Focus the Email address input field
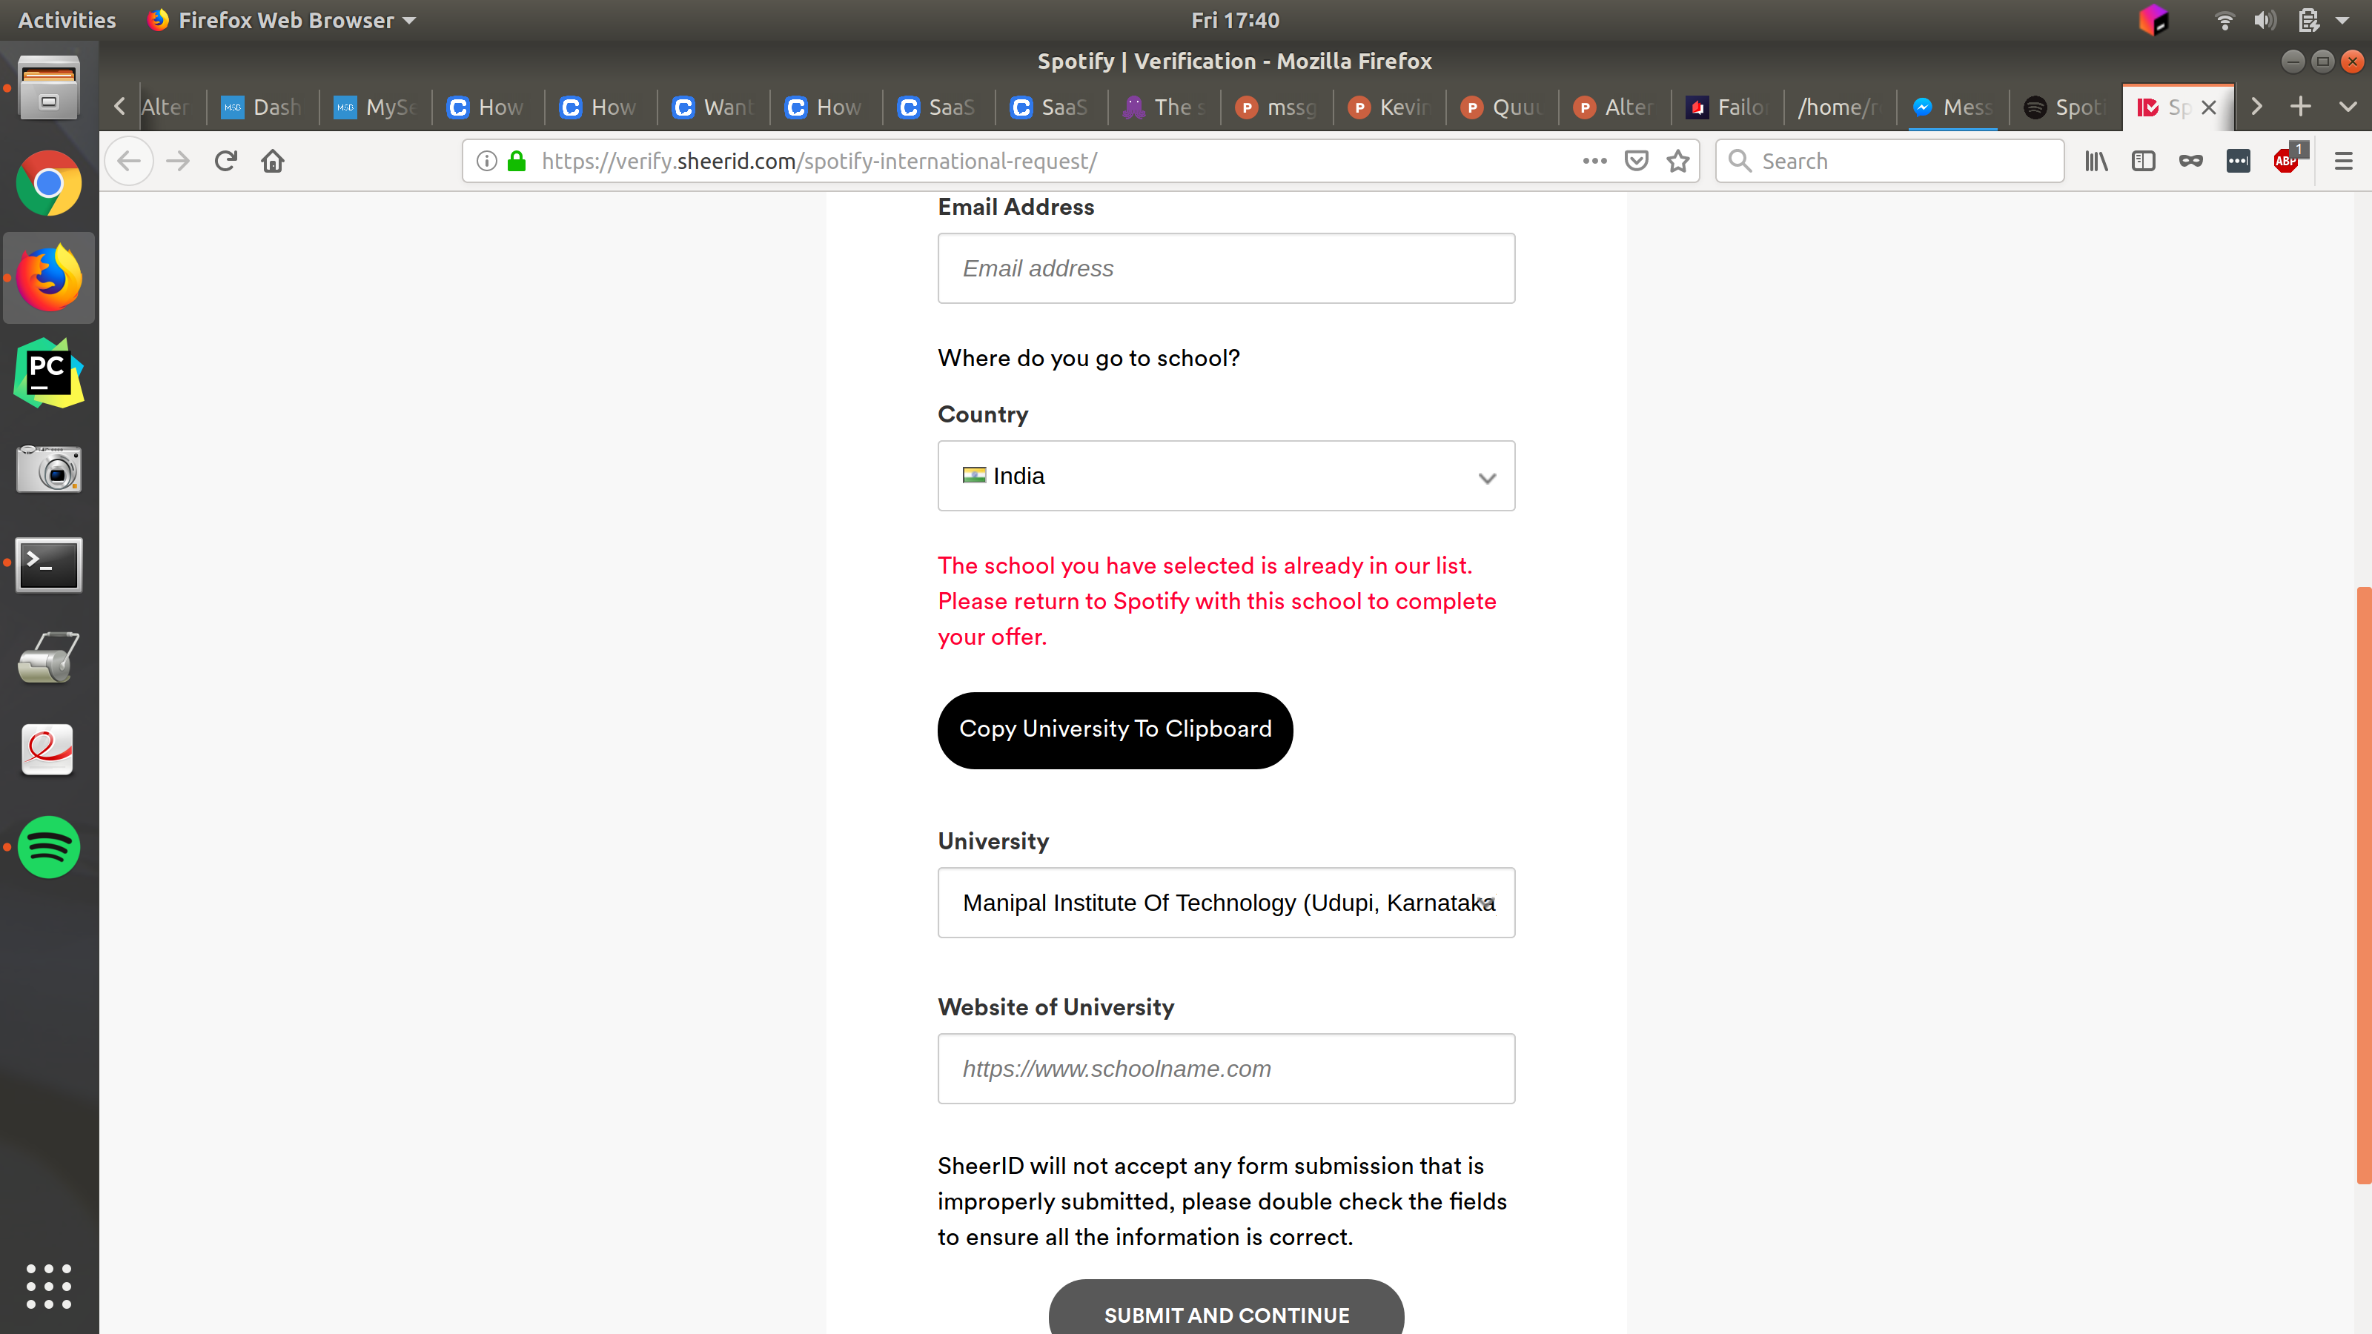2372x1334 pixels. tap(1225, 268)
